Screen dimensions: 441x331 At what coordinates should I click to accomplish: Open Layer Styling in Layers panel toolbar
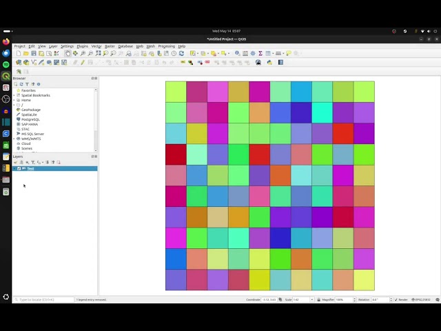click(x=15, y=162)
